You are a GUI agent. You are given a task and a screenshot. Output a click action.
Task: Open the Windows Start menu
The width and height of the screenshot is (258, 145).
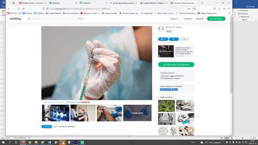[x=3, y=142]
